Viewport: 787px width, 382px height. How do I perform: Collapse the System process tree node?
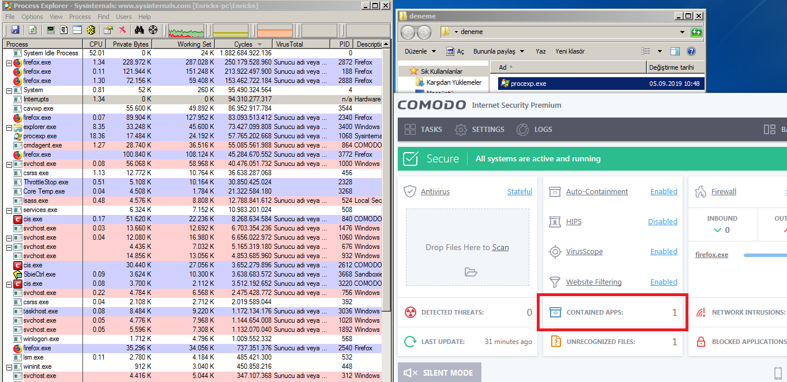(9, 90)
